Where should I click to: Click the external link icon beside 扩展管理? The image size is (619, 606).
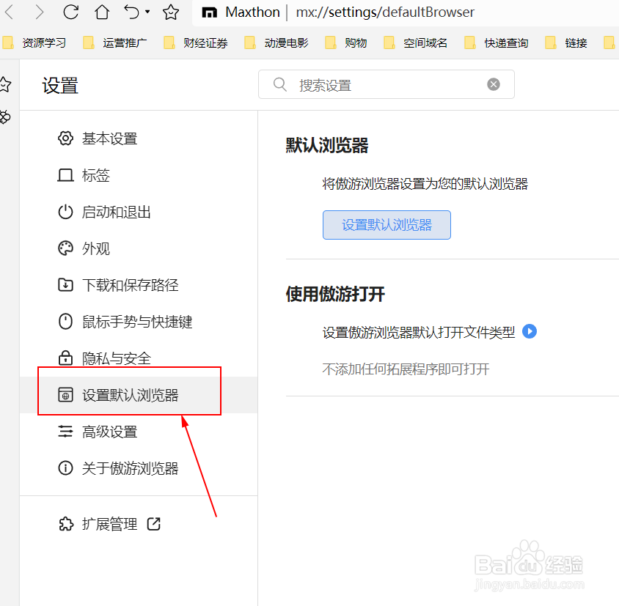click(x=153, y=525)
